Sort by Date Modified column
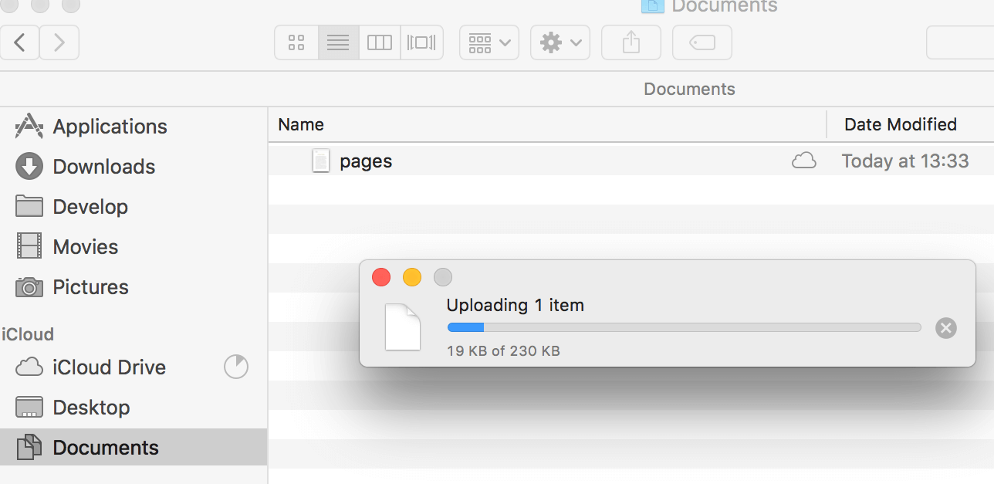Viewport: 994px width, 484px height. point(900,124)
